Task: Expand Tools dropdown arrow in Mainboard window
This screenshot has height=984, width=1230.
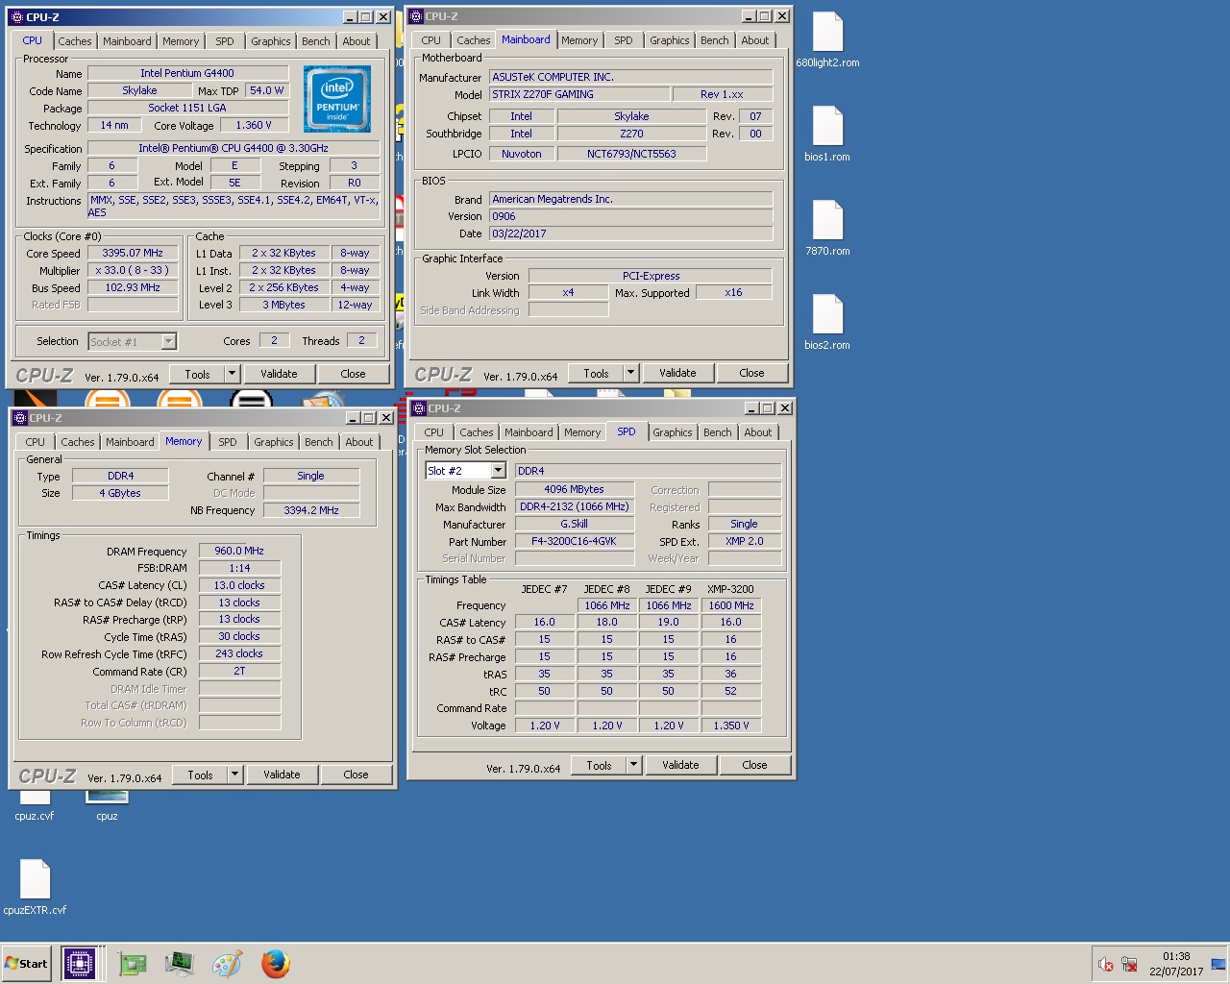Action: (630, 373)
